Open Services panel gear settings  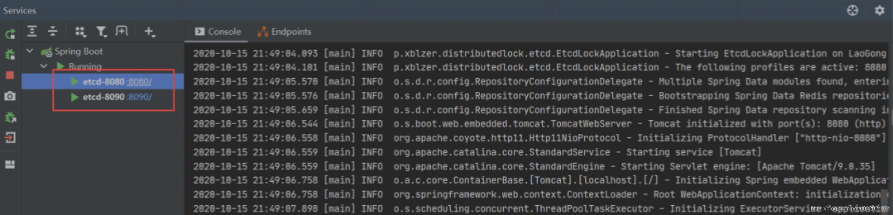point(879,10)
